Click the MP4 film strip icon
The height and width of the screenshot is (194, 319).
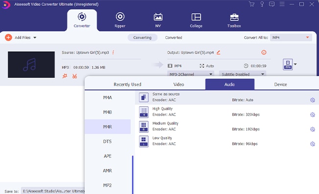coord(170,66)
